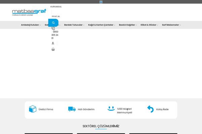Expand the Kağıt & Karton Çantalar chevron
202x134 pixels.
click(114, 25)
